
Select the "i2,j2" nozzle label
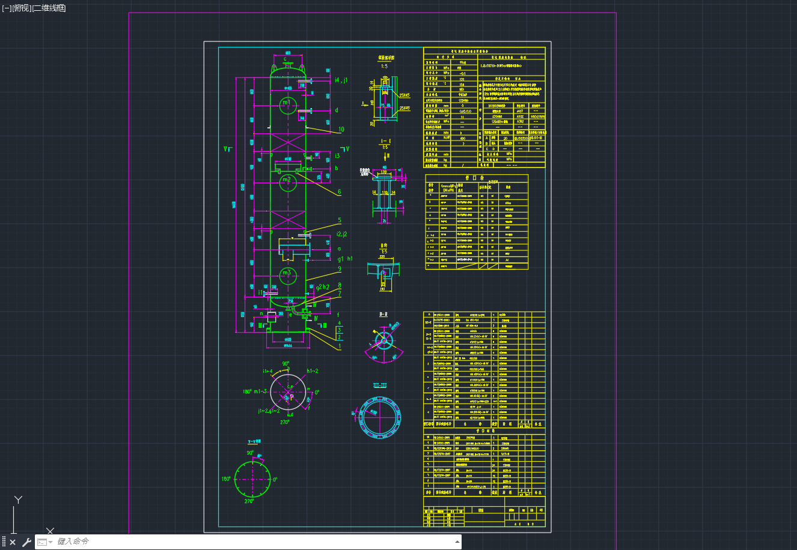tap(341, 234)
